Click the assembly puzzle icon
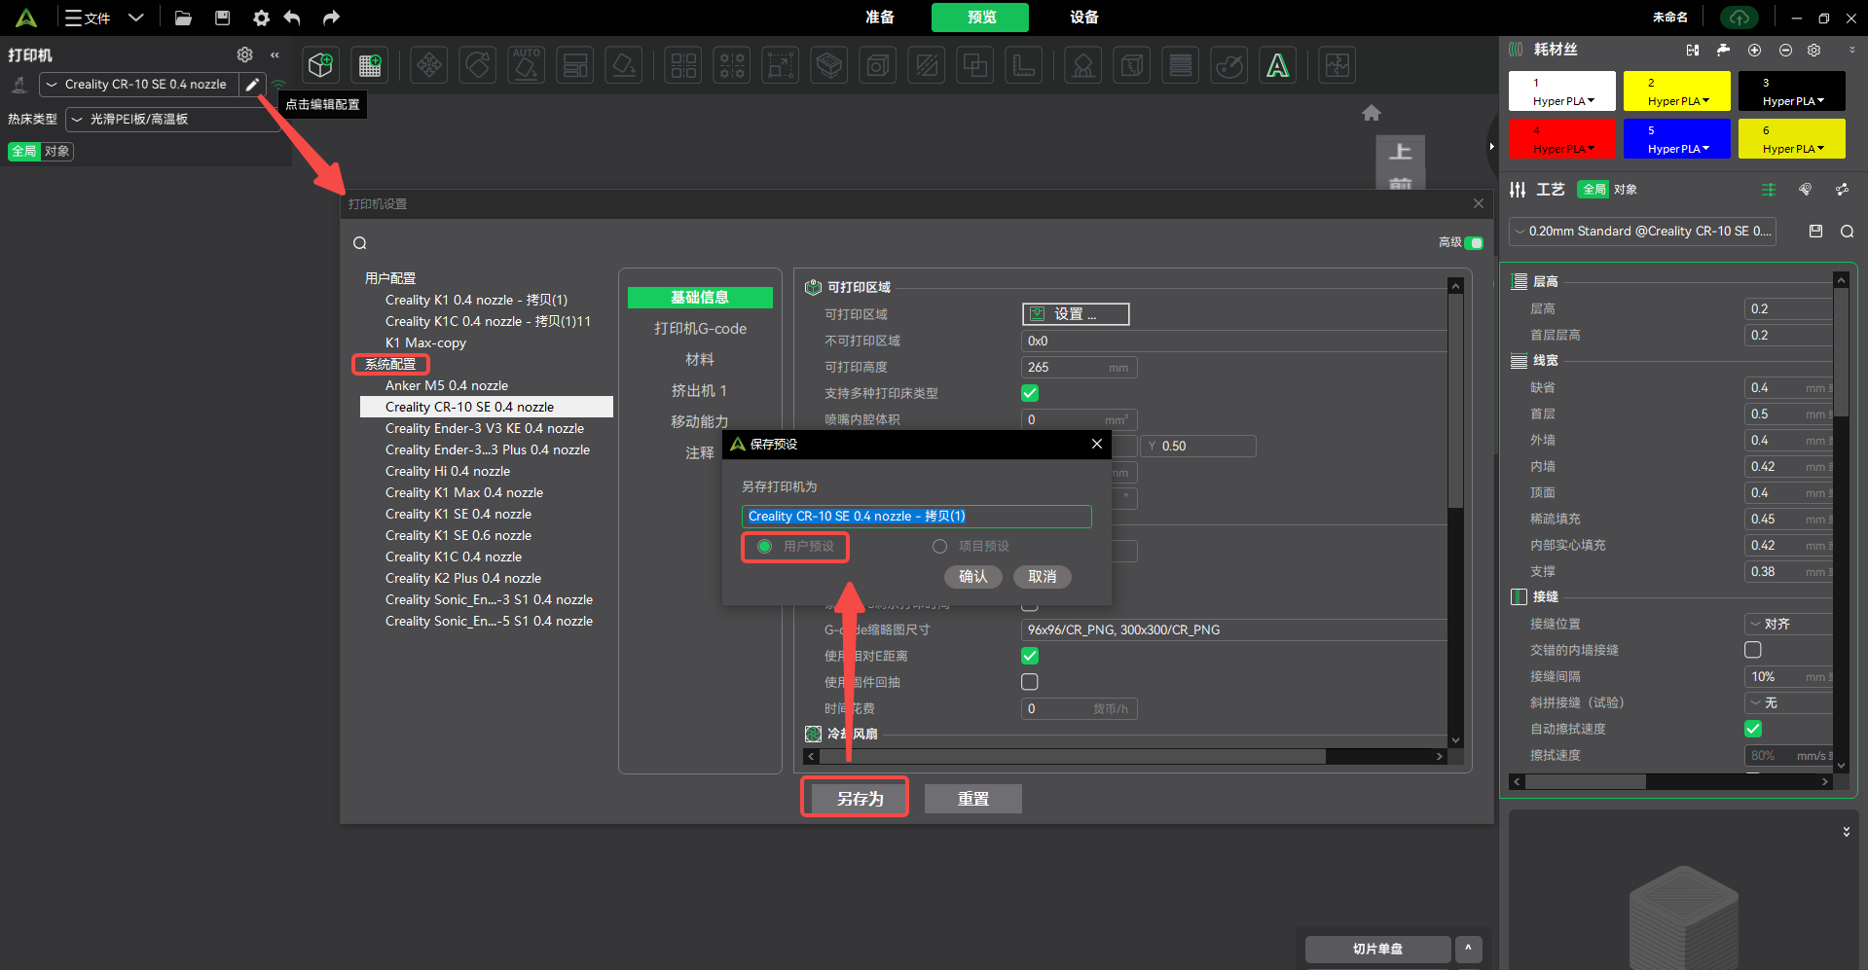 [1337, 65]
